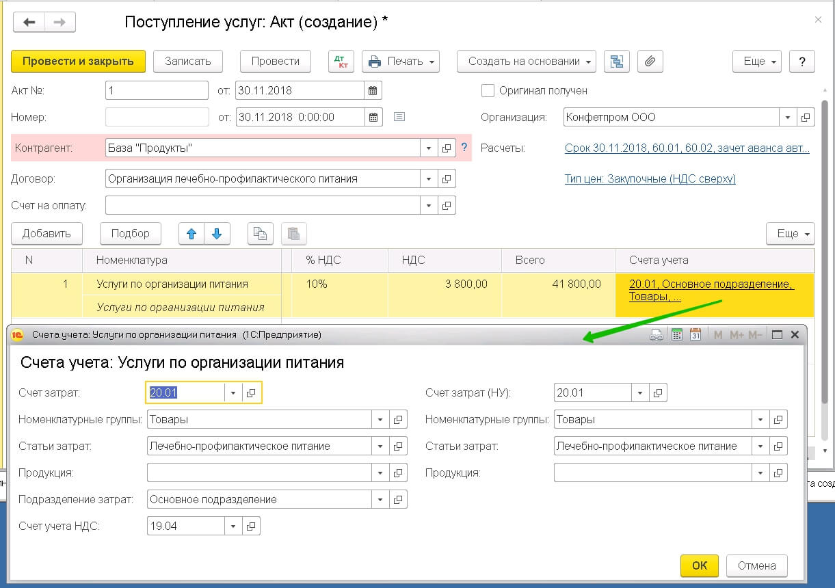Expand the Счет учета НДС dropdown

[x=233, y=526]
